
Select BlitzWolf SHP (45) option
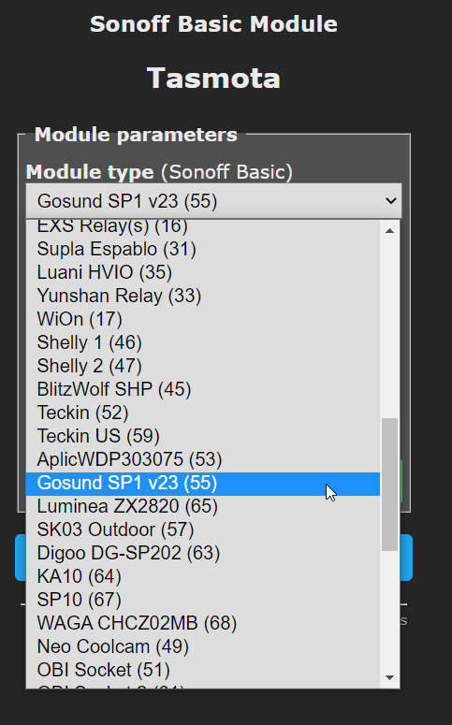[x=203, y=389]
